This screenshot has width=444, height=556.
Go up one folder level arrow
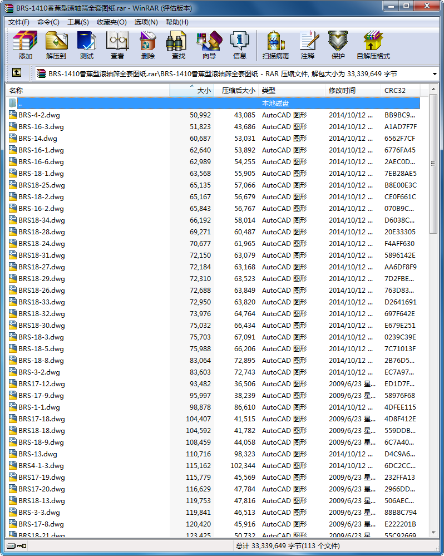click(x=17, y=73)
